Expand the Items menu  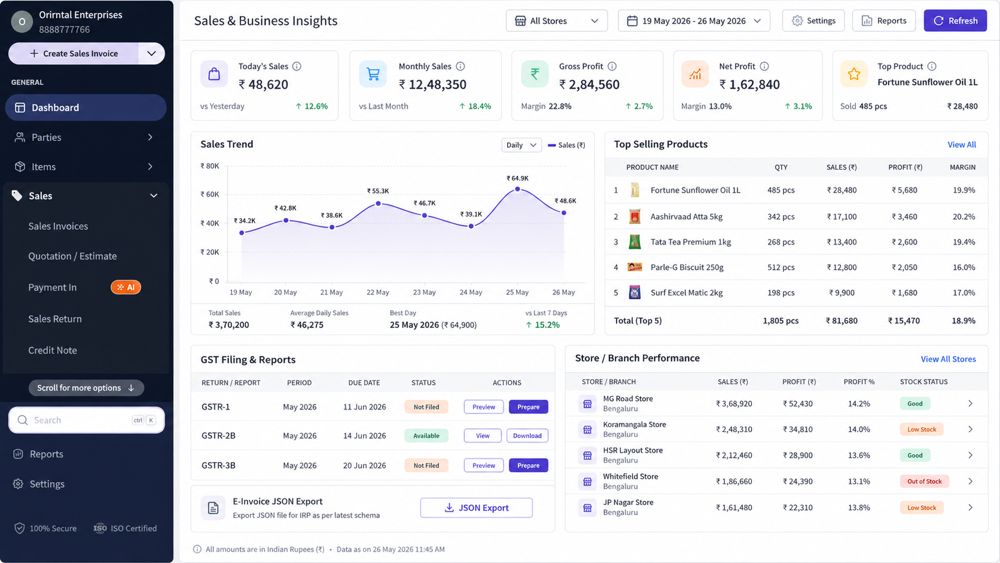coord(150,166)
